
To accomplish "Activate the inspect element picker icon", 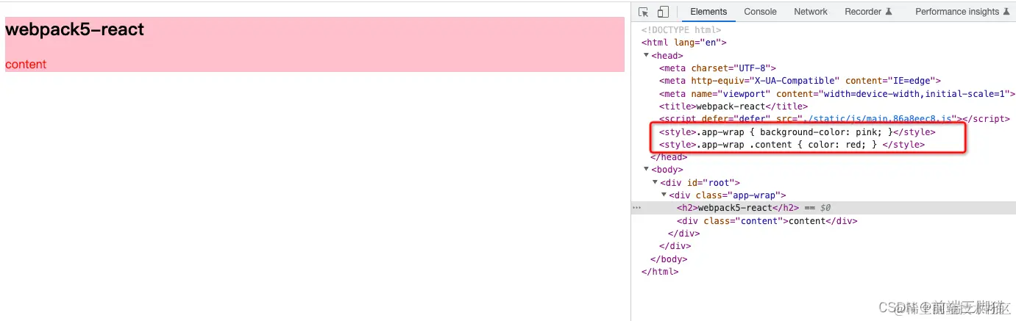I will tap(644, 12).
